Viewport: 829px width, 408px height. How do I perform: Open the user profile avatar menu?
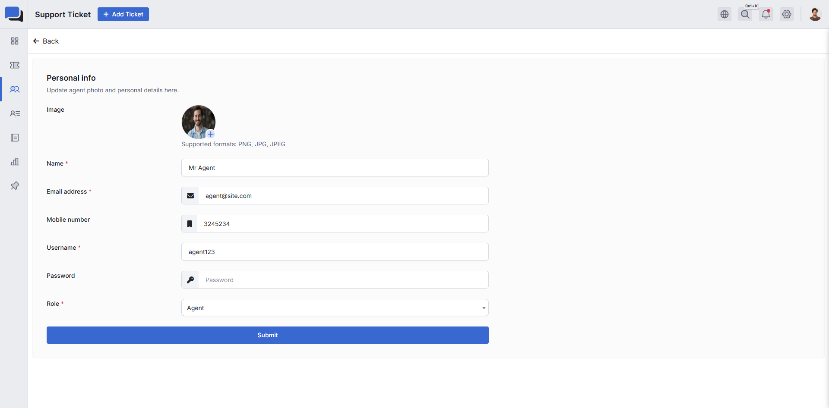(x=815, y=14)
